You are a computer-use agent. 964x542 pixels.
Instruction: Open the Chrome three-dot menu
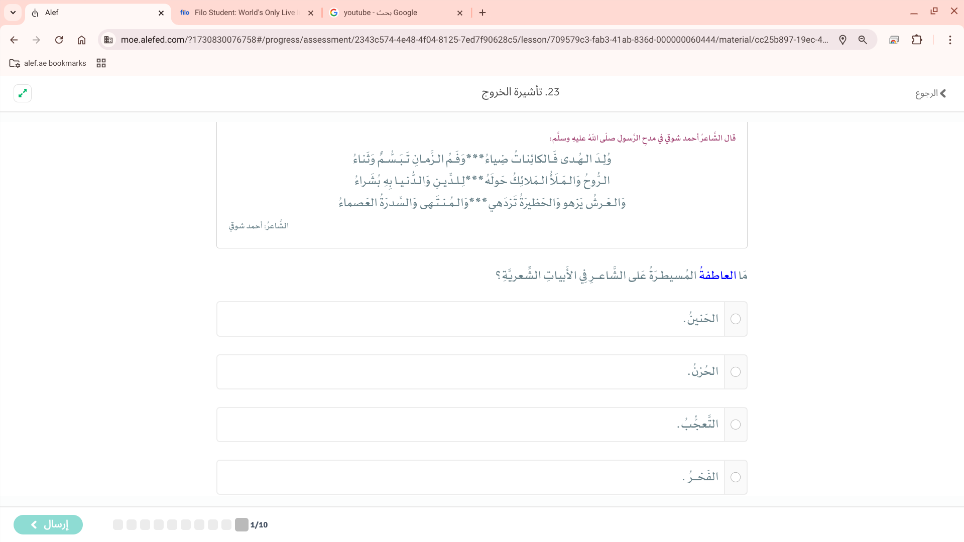(x=950, y=40)
